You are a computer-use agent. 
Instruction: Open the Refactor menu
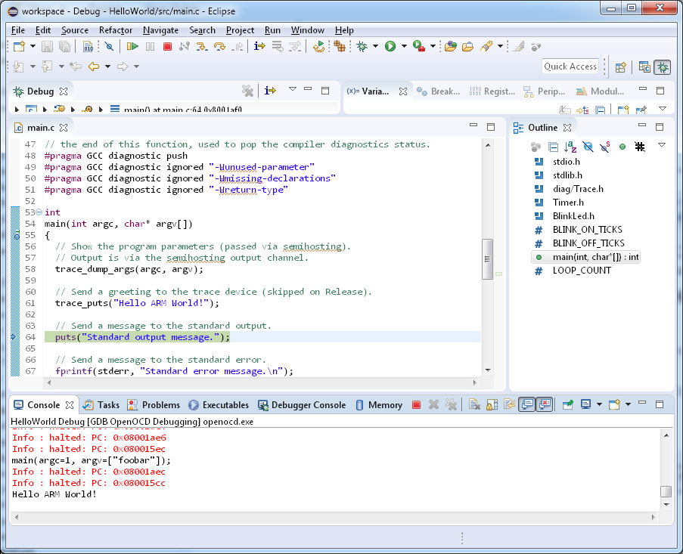[116, 30]
